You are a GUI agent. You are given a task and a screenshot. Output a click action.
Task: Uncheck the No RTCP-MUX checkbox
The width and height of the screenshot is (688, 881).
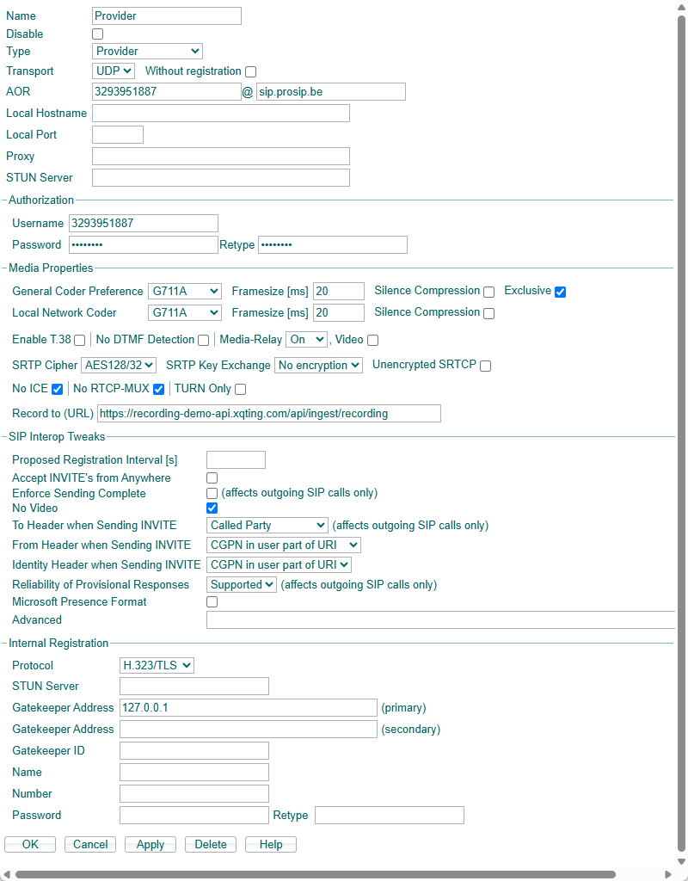[x=158, y=389]
